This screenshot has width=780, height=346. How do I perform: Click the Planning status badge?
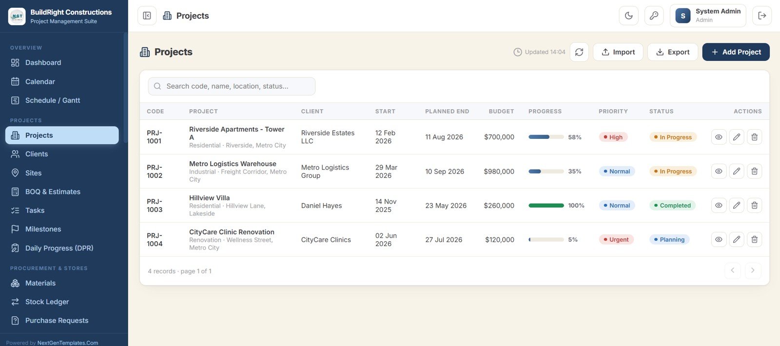coord(669,239)
